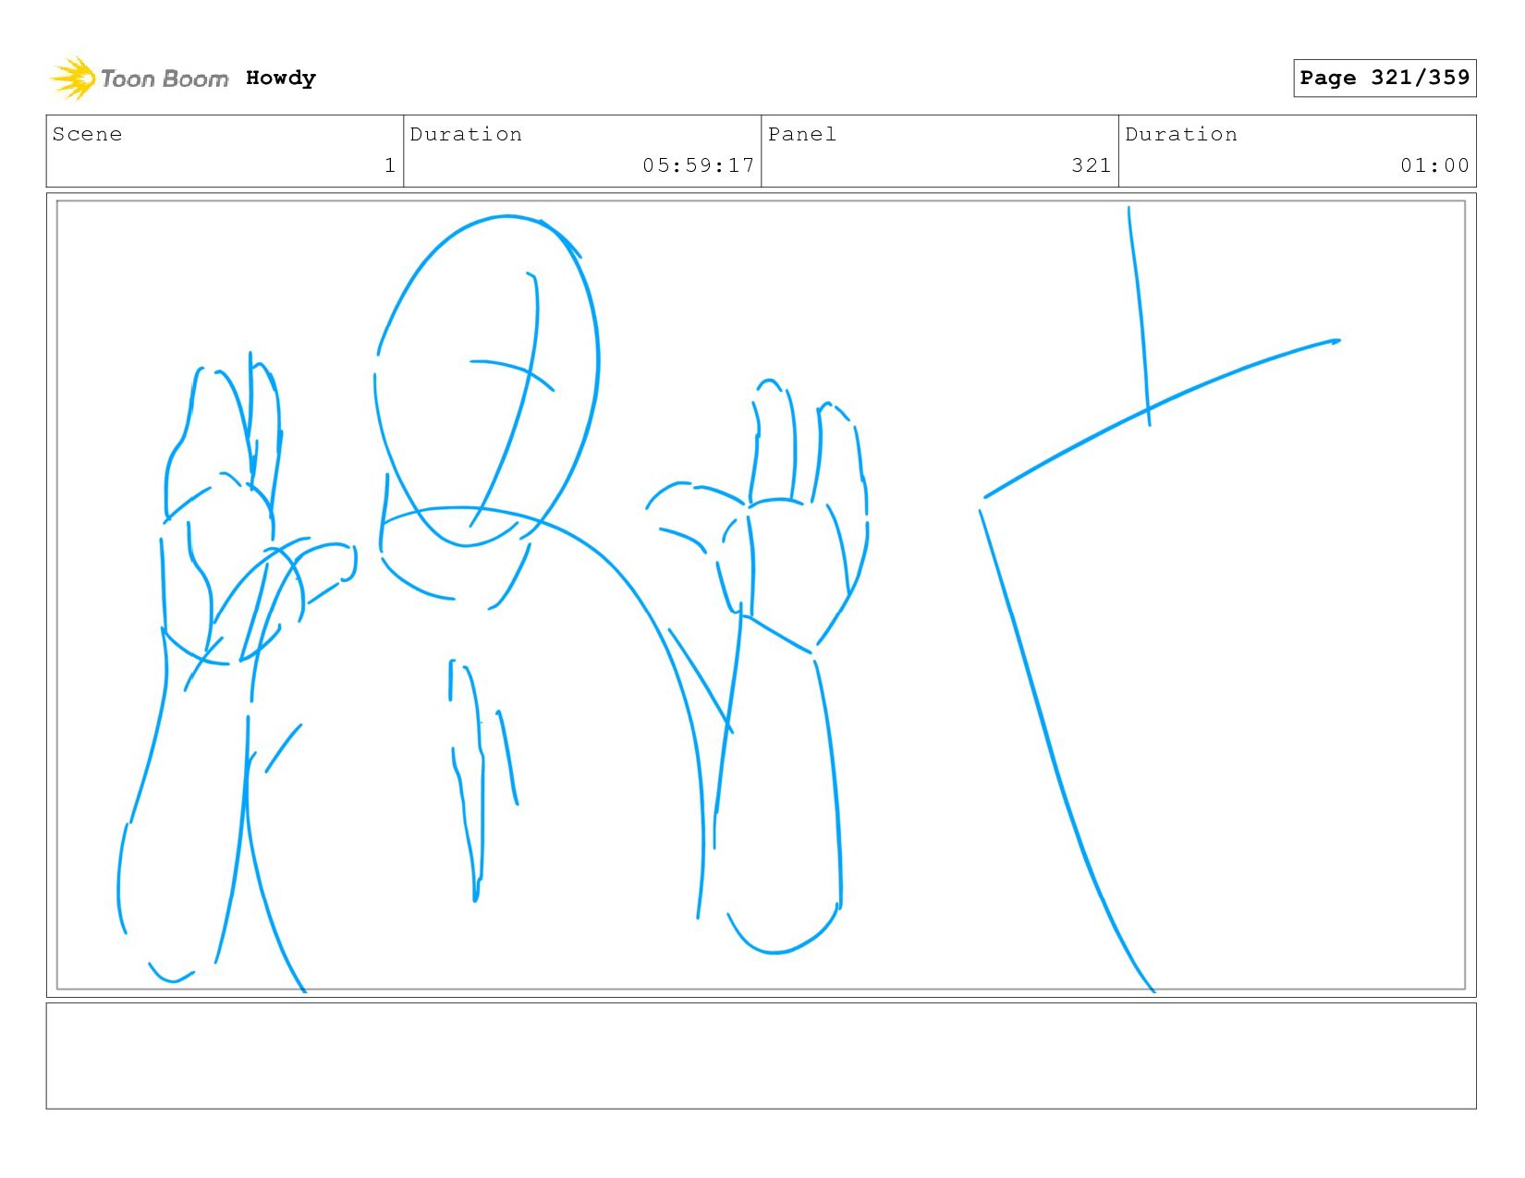Click the panel duration value "01:00"
The height and width of the screenshot is (1178, 1525).
tap(1434, 165)
